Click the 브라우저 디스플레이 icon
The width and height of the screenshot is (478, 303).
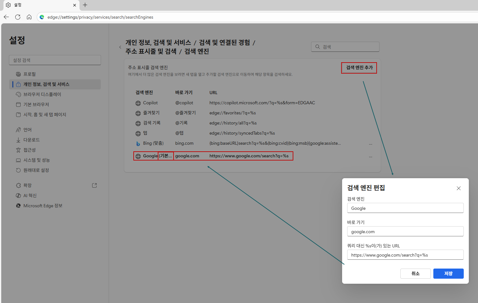click(18, 94)
